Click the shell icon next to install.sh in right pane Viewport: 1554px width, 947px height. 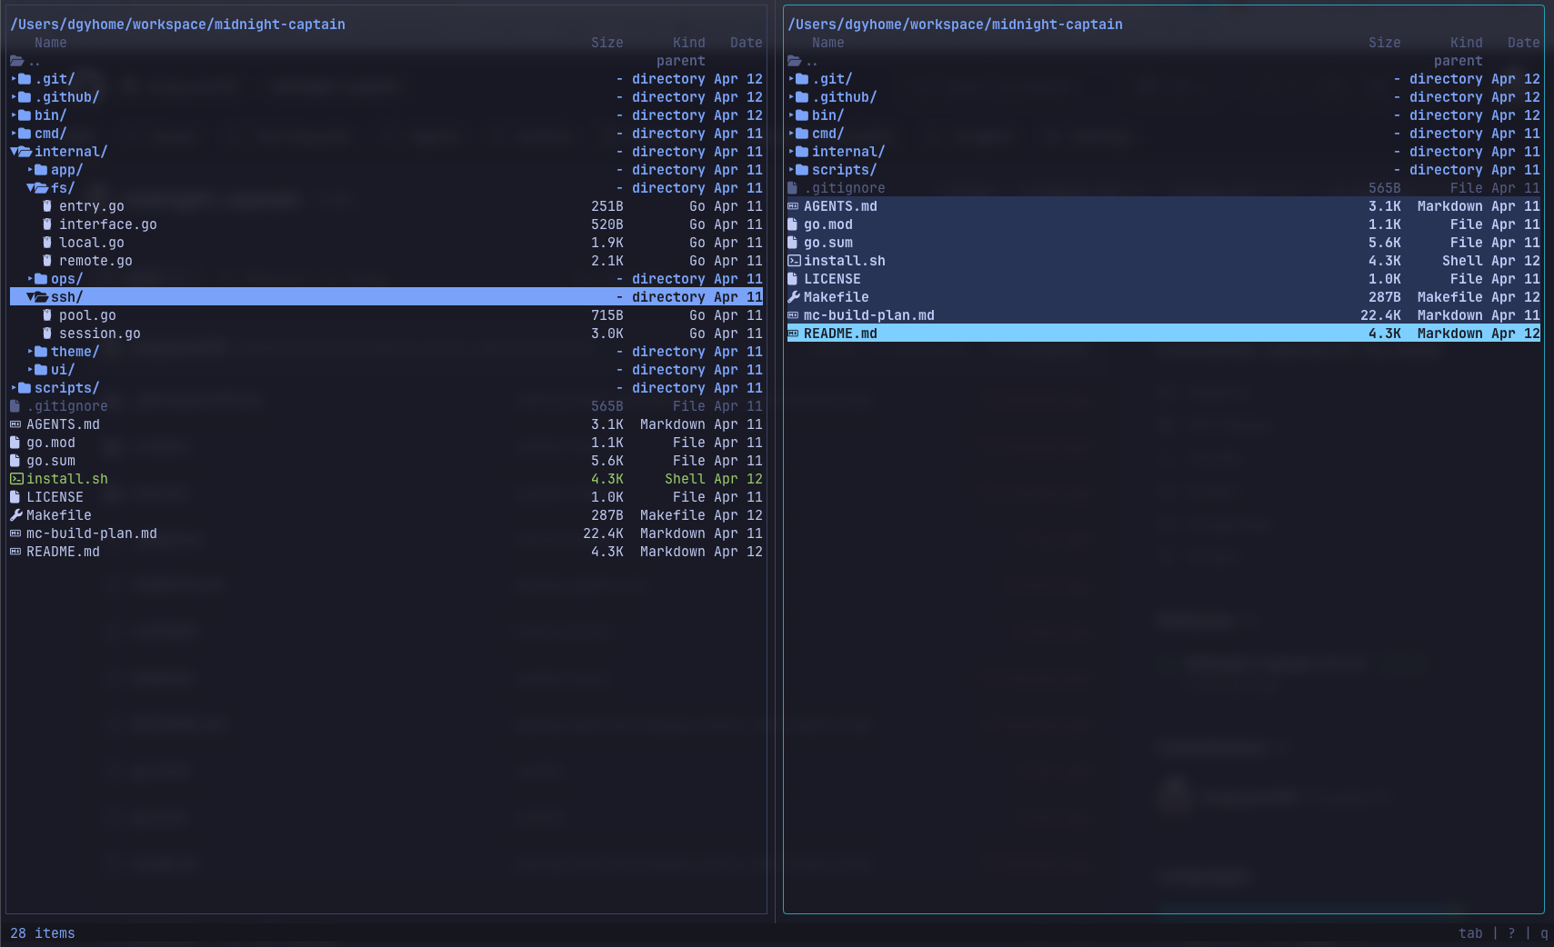pyautogui.click(x=794, y=261)
